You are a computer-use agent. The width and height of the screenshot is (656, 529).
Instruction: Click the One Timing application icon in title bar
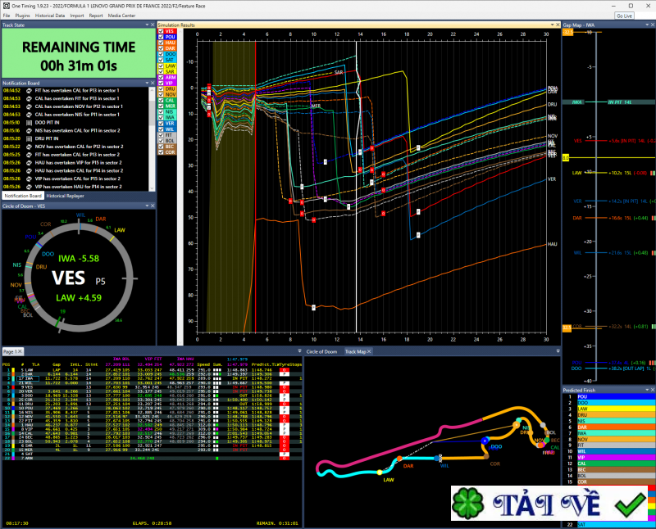tap(6, 6)
